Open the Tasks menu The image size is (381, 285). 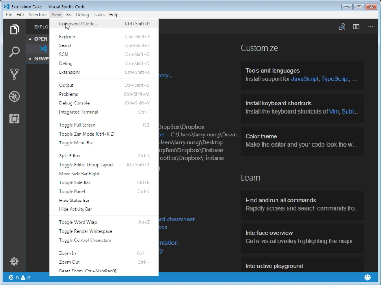pyautogui.click(x=99, y=14)
